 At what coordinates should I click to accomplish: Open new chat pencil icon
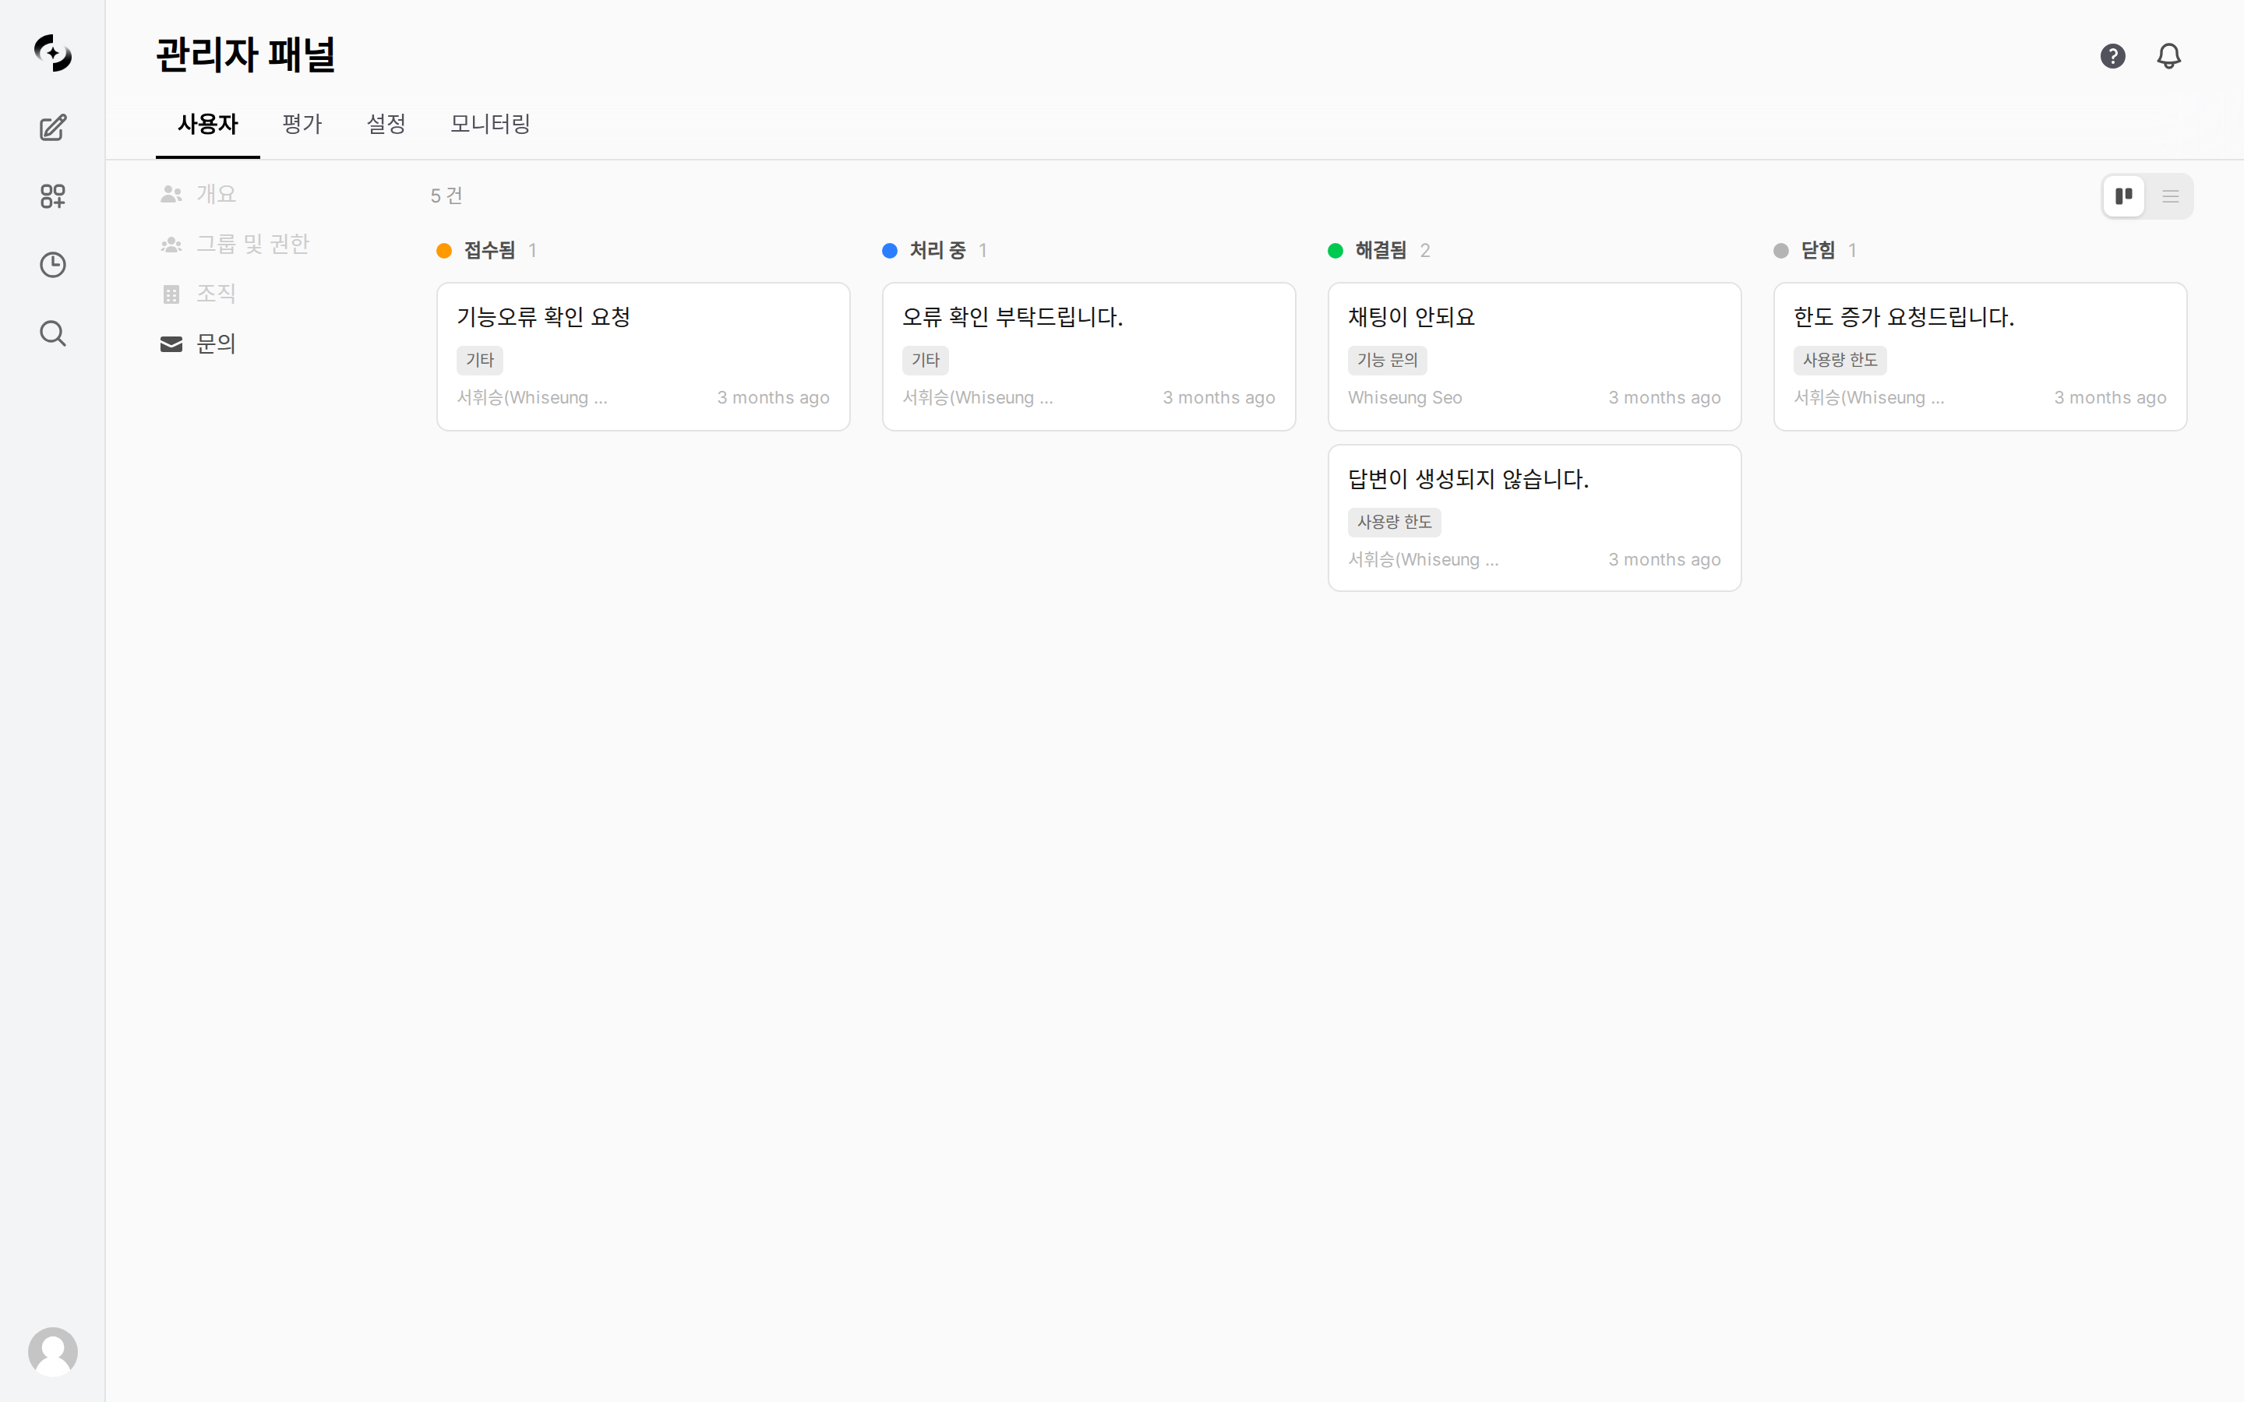coord(53,127)
